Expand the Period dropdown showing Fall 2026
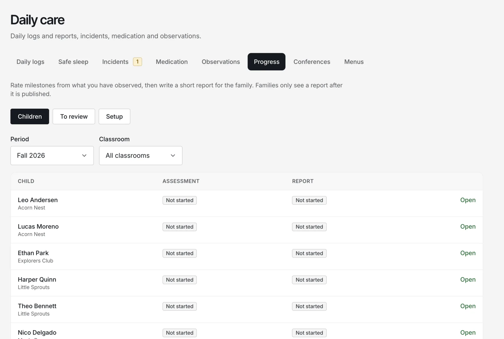 click(x=52, y=155)
